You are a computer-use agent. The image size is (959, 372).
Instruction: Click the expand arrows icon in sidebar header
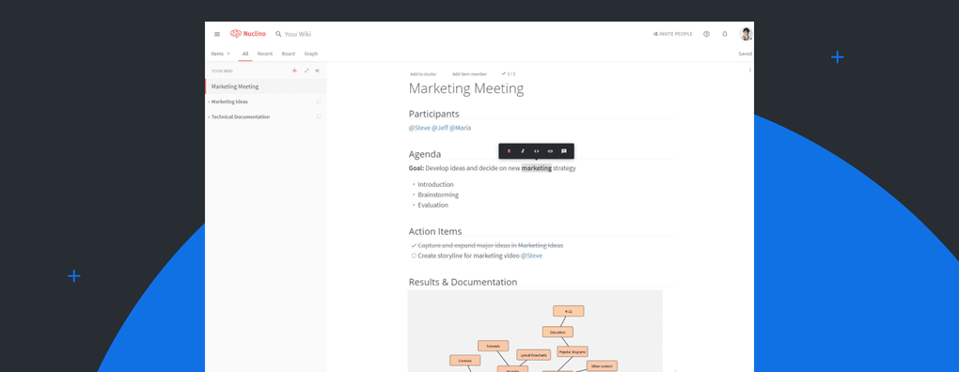coord(307,70)
